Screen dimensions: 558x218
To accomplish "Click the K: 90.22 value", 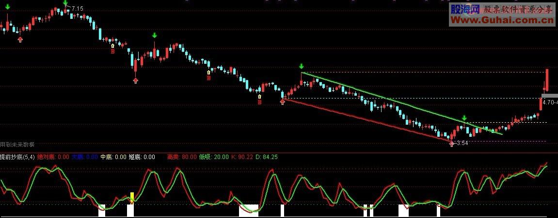I will point(242,157).
